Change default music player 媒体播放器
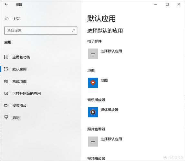185x161 pixels. click(109, 110)
